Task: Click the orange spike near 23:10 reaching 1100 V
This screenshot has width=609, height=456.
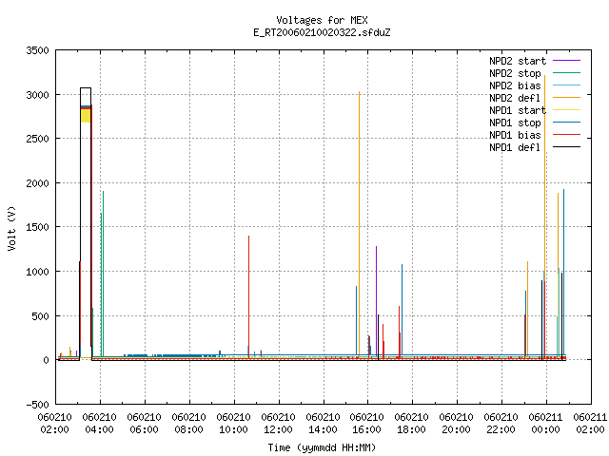Action: pos(527,309)
